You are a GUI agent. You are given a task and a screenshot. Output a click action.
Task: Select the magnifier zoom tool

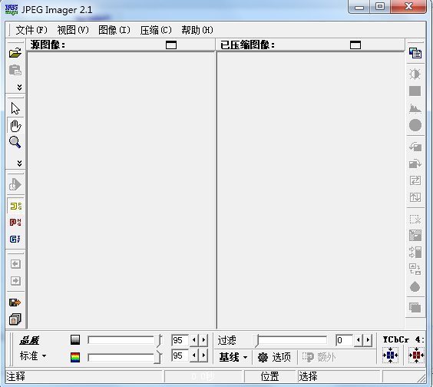click(x=15, y=142)
